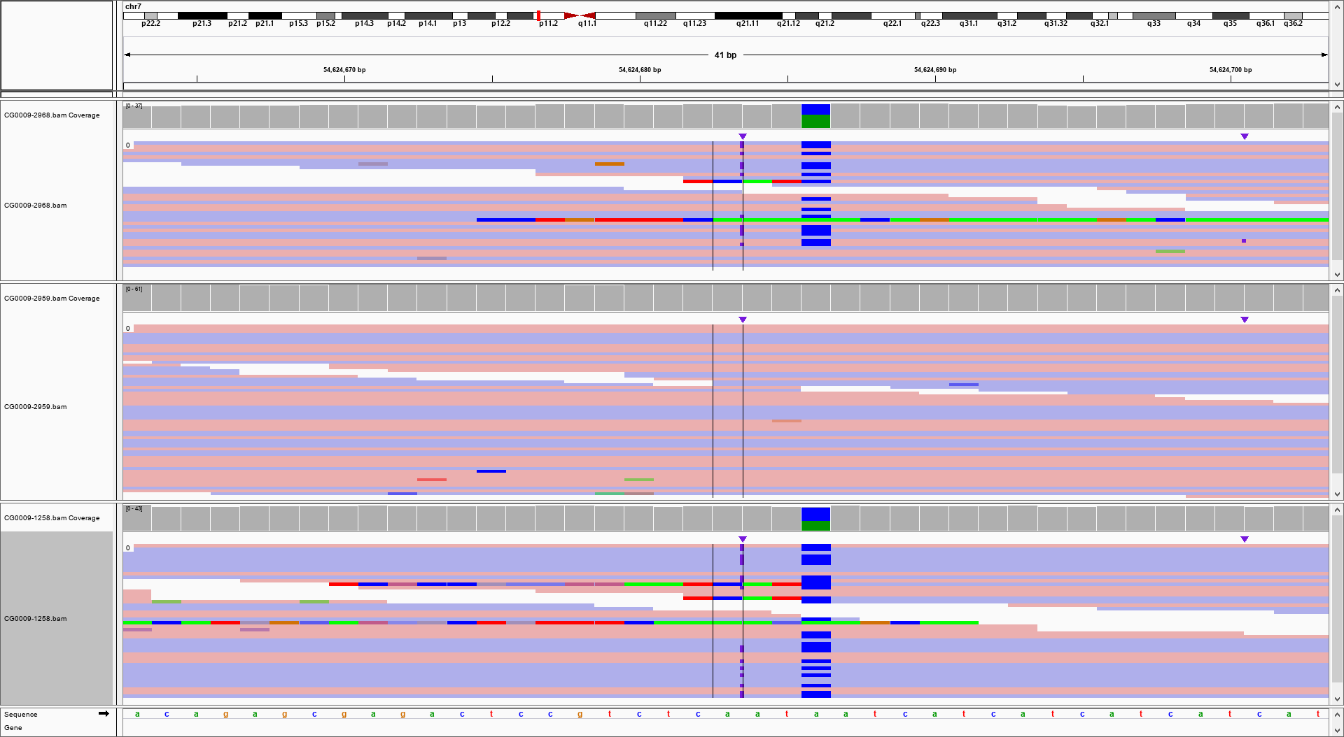Screen dimensions: 1344x737
Task: Click the 54,624,690 bp ruler label
Action: point(934,70)
